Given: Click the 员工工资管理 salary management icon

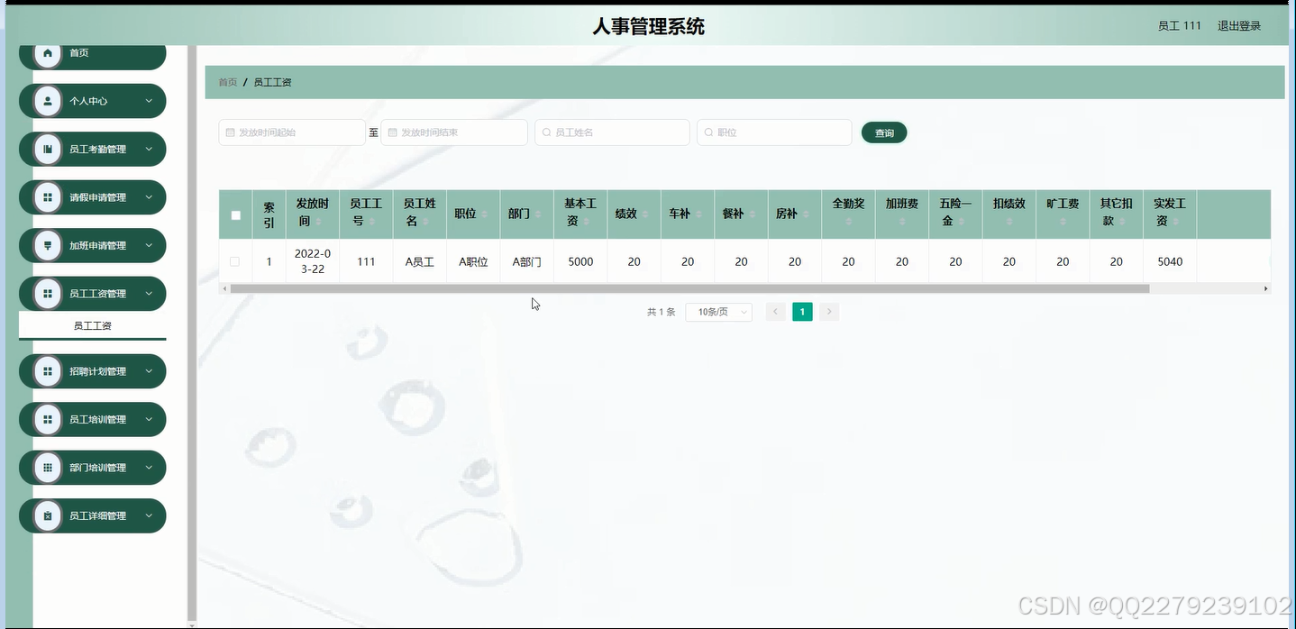Looking at the screenshot, I should click(x=48, y=293).
